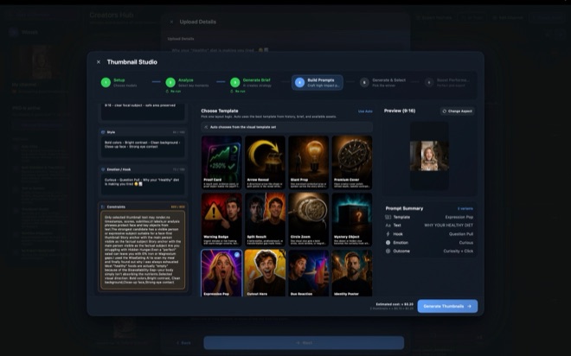Screen dimensions: 571x356
Task: Click inside the Style prompt field
Action: click(143, 147)
